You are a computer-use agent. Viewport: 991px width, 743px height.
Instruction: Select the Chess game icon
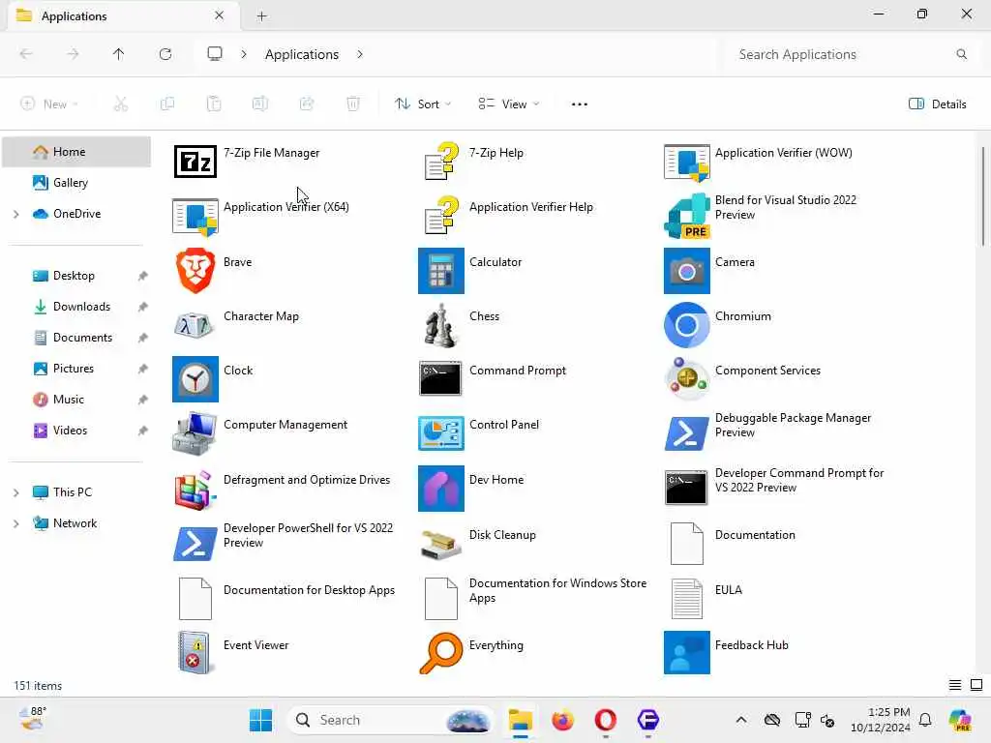tap(440, 325)
